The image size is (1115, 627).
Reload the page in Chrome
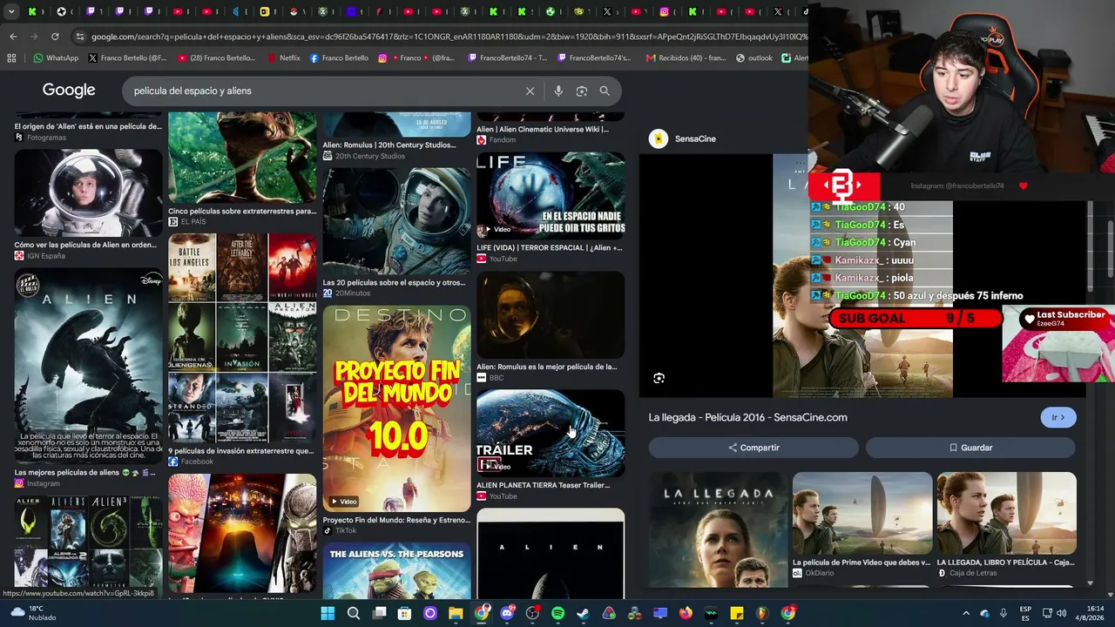pos(55,37)
